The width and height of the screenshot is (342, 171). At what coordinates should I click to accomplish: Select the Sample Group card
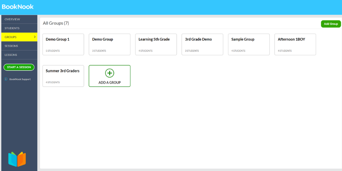pyautogui.click(x=249, y=44)
